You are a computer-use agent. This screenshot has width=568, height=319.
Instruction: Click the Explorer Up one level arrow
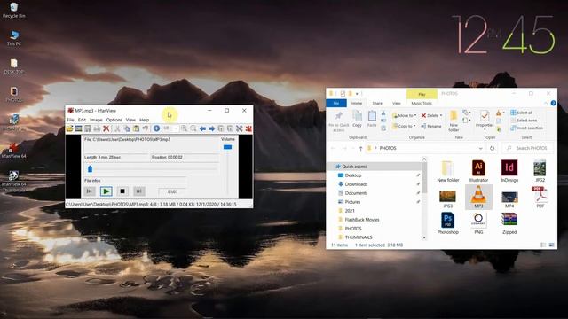pyautogui.click(x=360, y=148)
